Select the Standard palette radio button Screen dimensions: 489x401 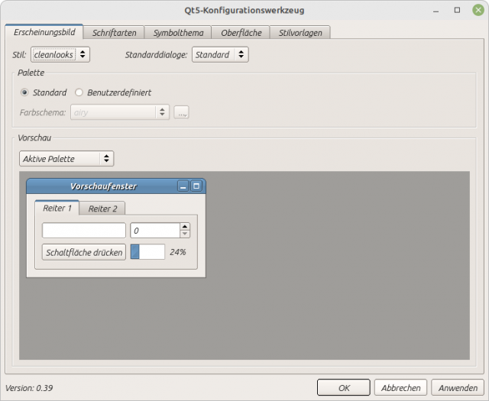[24, 92]
